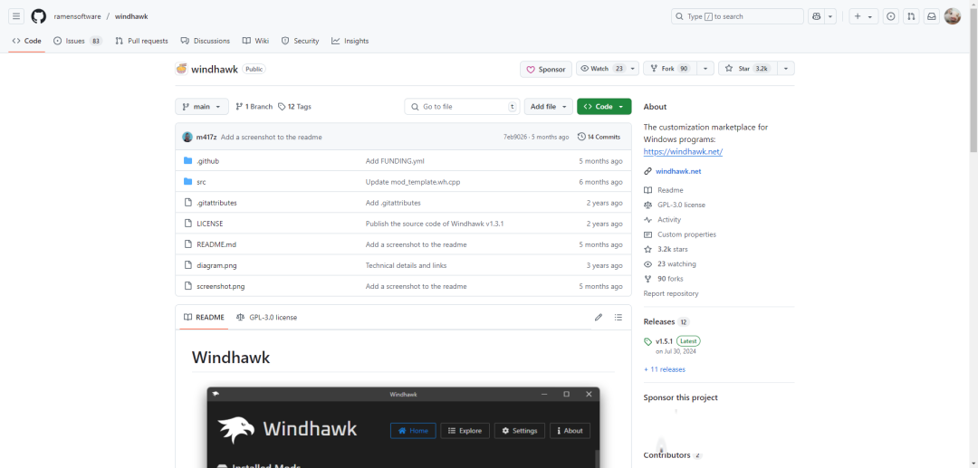Open the hamburger navigation menu

(x=17, y=17)
